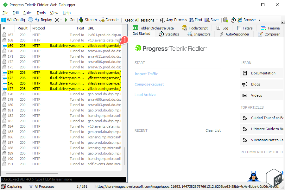Switch to the Fiddler Orchestra Beta tab
This screenshot has height=190, width=285.
click(153, 28)
